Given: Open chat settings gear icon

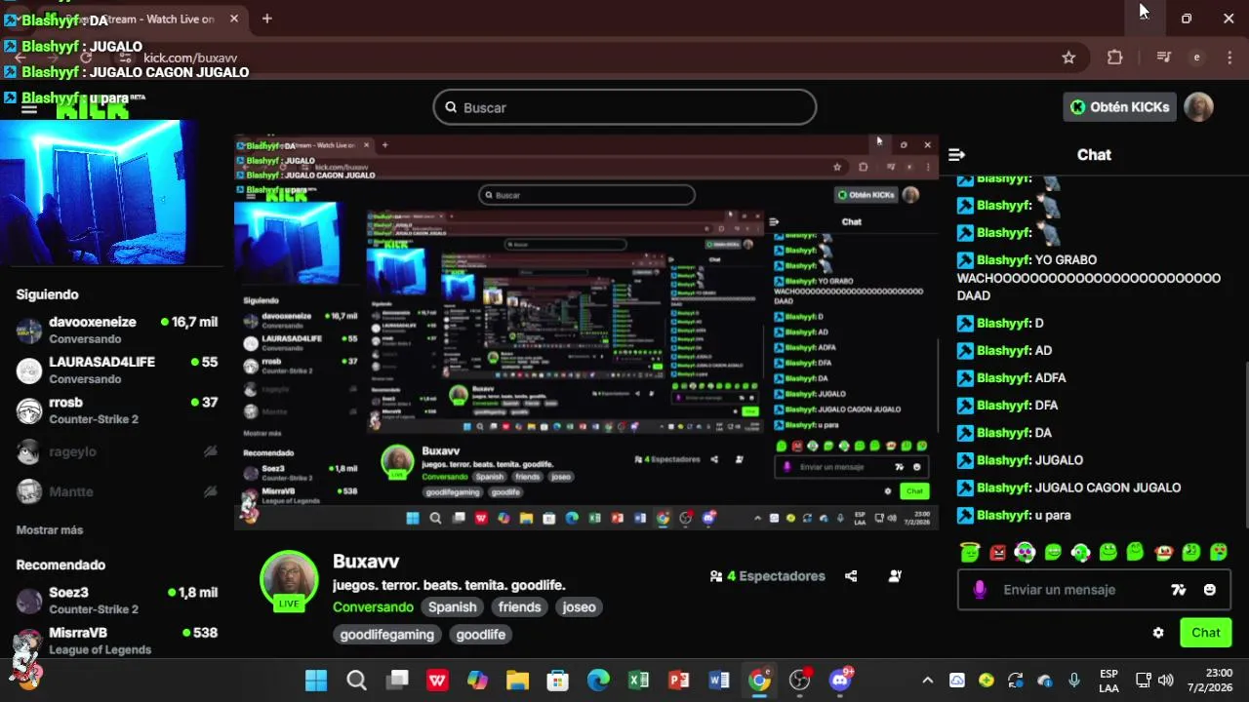Looking at the screenshot, I should tap(1158, 633).
